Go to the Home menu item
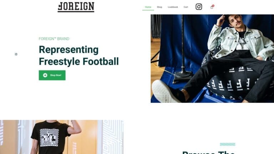Screen dimensions: 274x154 [148, 7]
